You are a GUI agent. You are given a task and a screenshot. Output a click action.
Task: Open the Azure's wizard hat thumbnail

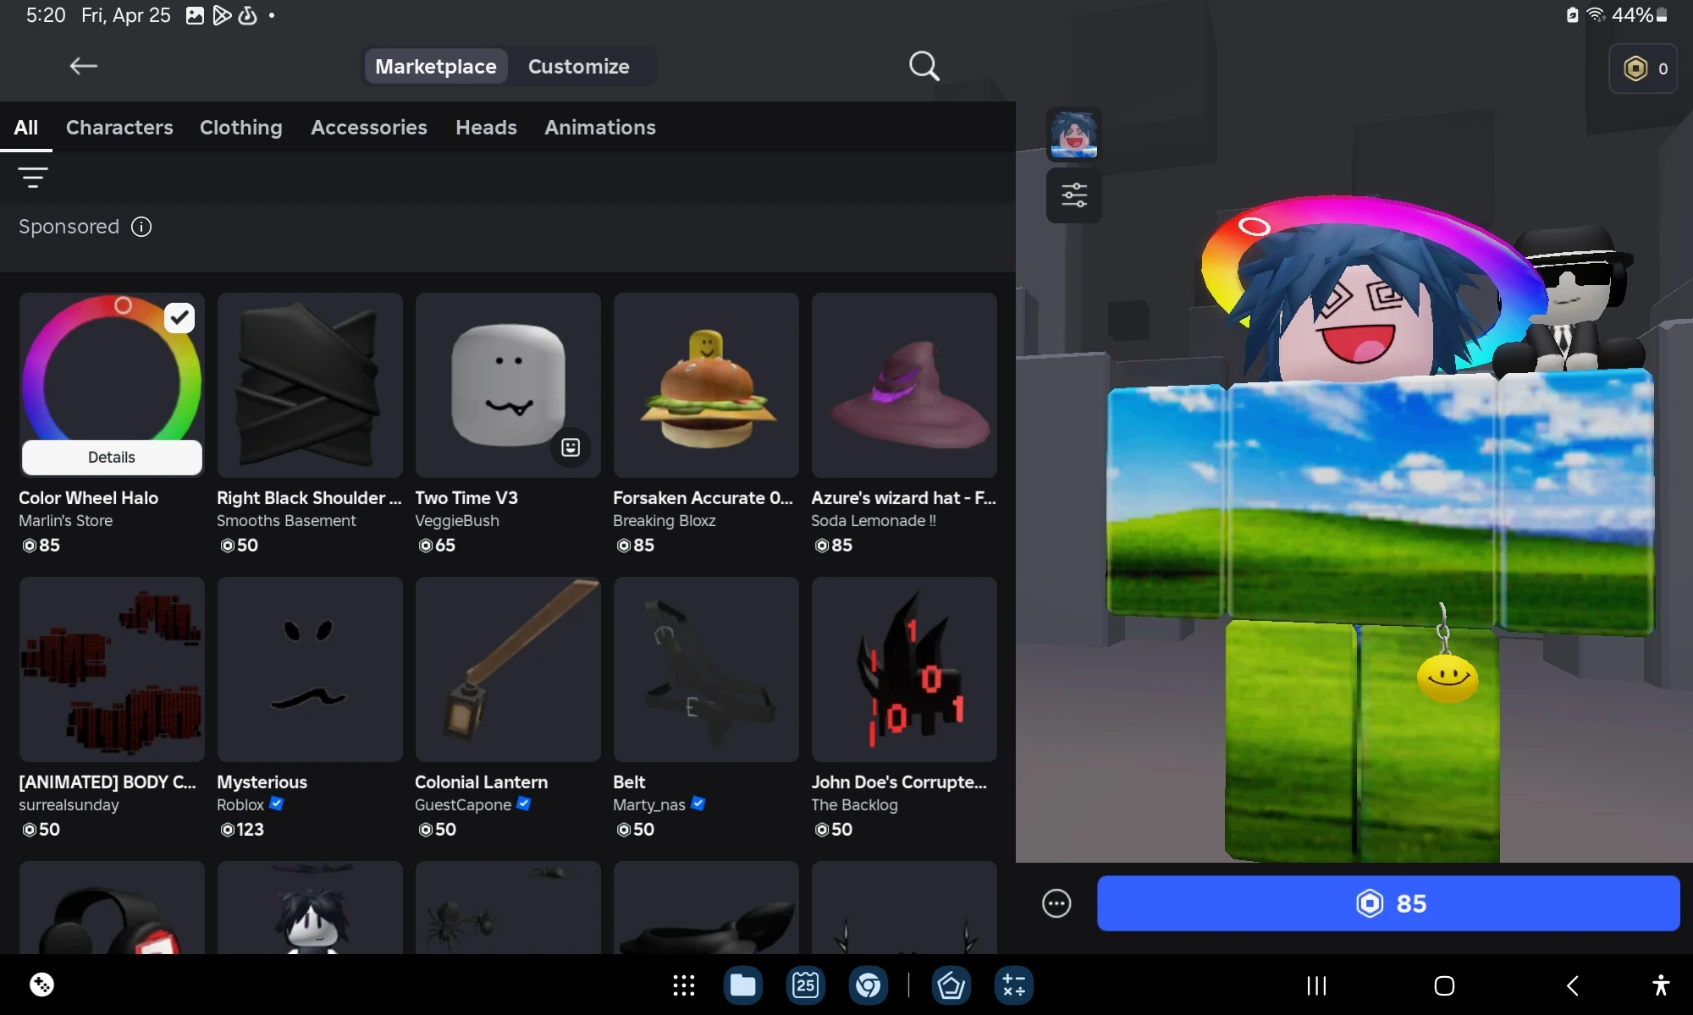pos(904,385)
